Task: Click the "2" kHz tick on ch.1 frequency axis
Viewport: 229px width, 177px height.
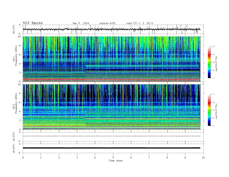Action: (x=20, y=73)
